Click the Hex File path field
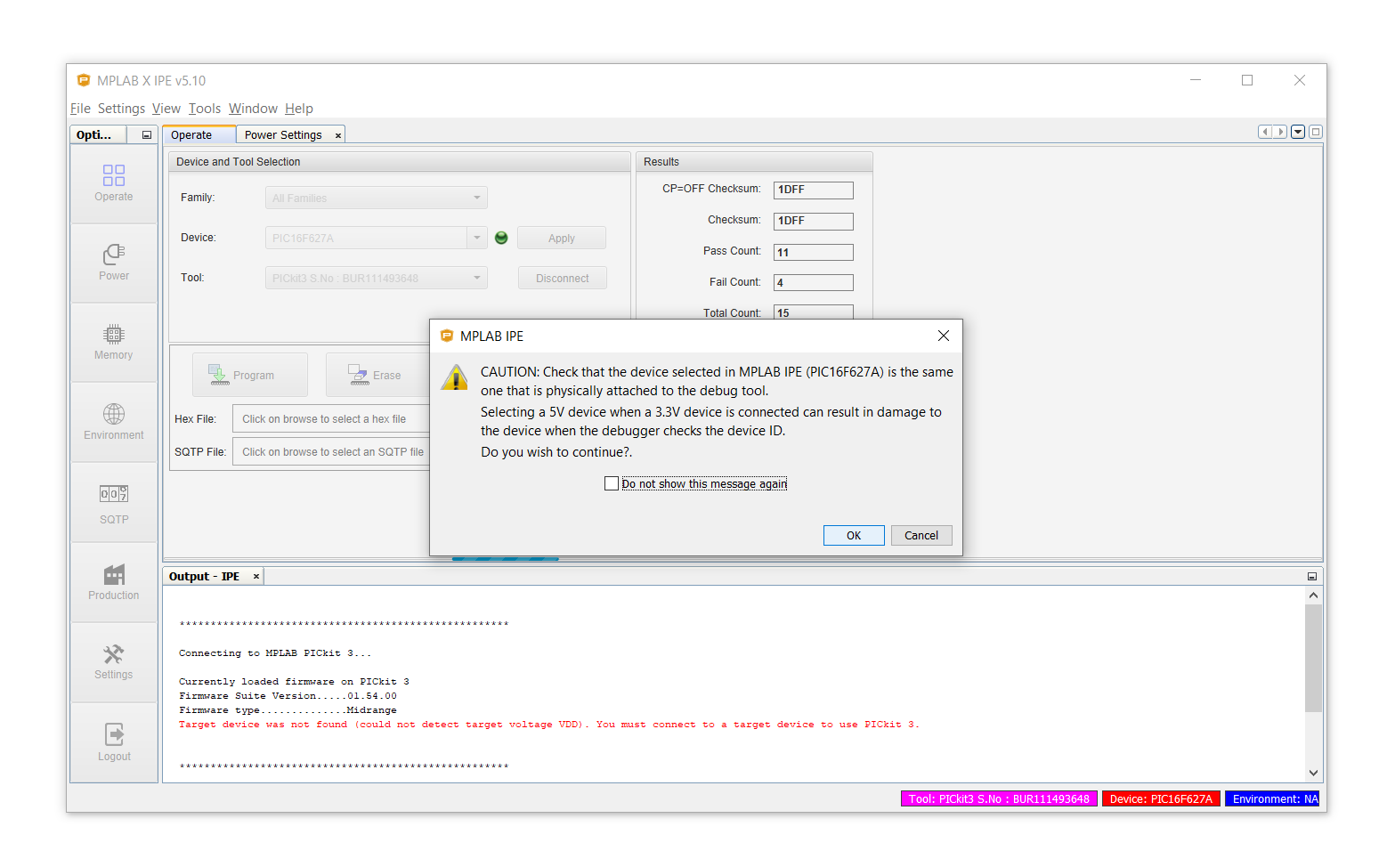 [x=331, y=419]
